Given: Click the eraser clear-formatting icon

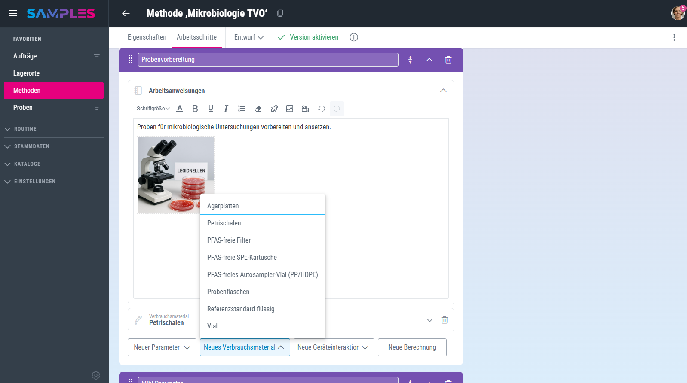Looking at the screenshot, I should pos(258,109).
